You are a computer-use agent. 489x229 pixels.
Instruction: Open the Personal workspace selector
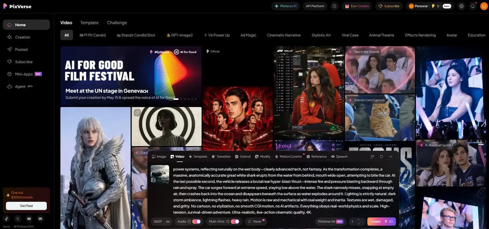418,6
